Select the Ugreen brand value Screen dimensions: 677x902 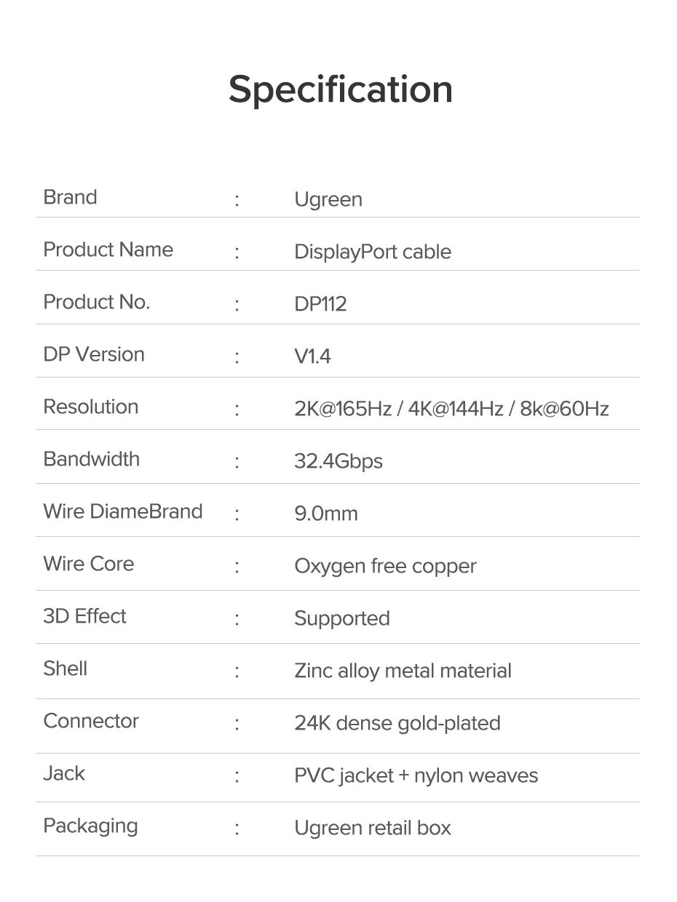(328, 199)
